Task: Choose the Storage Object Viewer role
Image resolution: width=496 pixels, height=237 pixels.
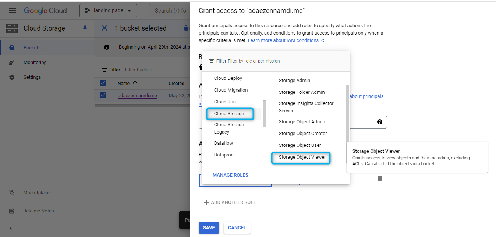Action: pos(302,157)
